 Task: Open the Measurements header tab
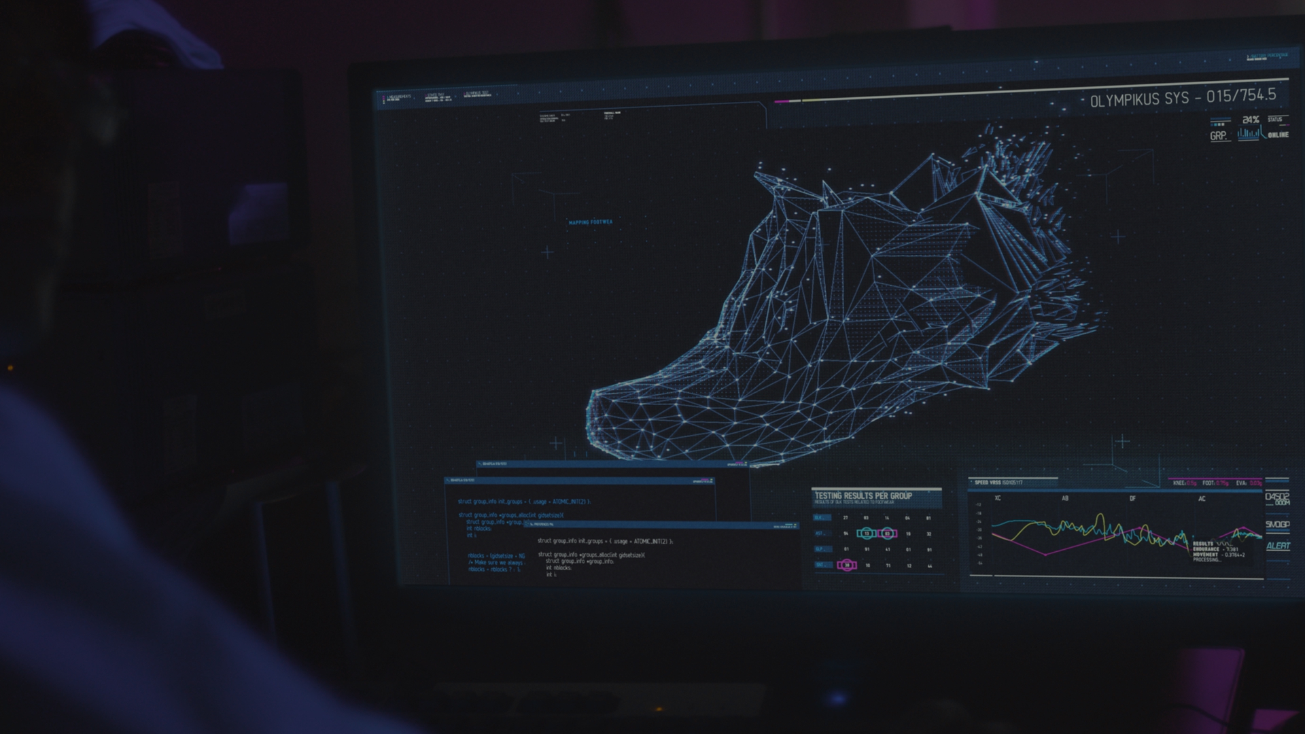[x=398, y=98]
